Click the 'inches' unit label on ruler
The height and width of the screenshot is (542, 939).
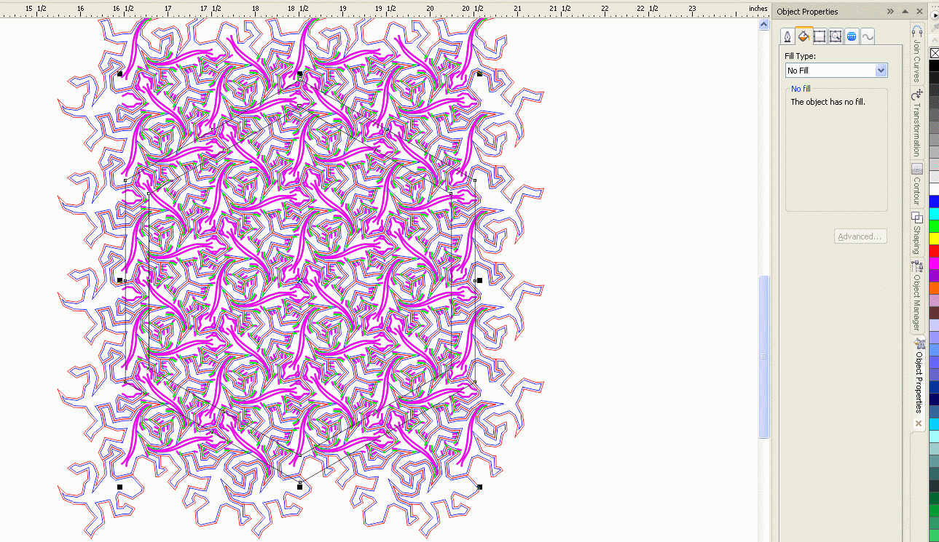pyautogui.click(x=758, y=9)
